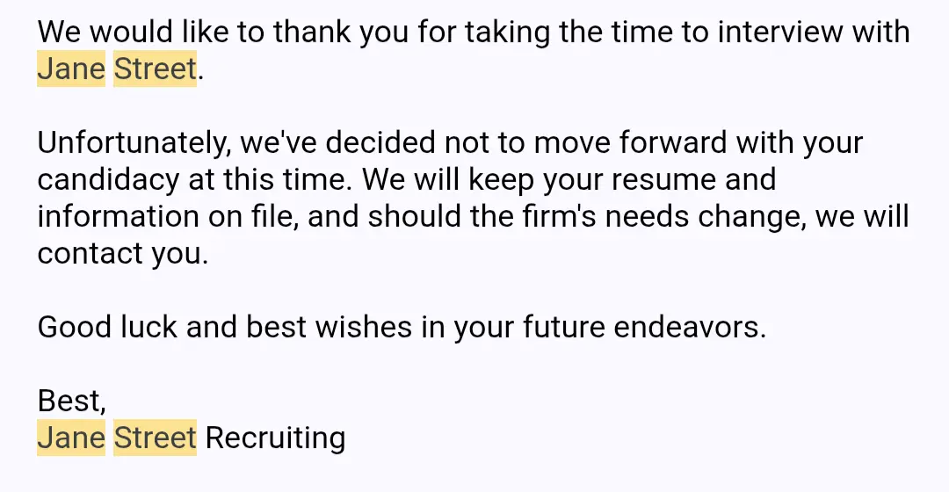Image resolution: width=949 pixels, height=492 pixels.
Task: Click the word "candidacy"
Action: point(108,180)
